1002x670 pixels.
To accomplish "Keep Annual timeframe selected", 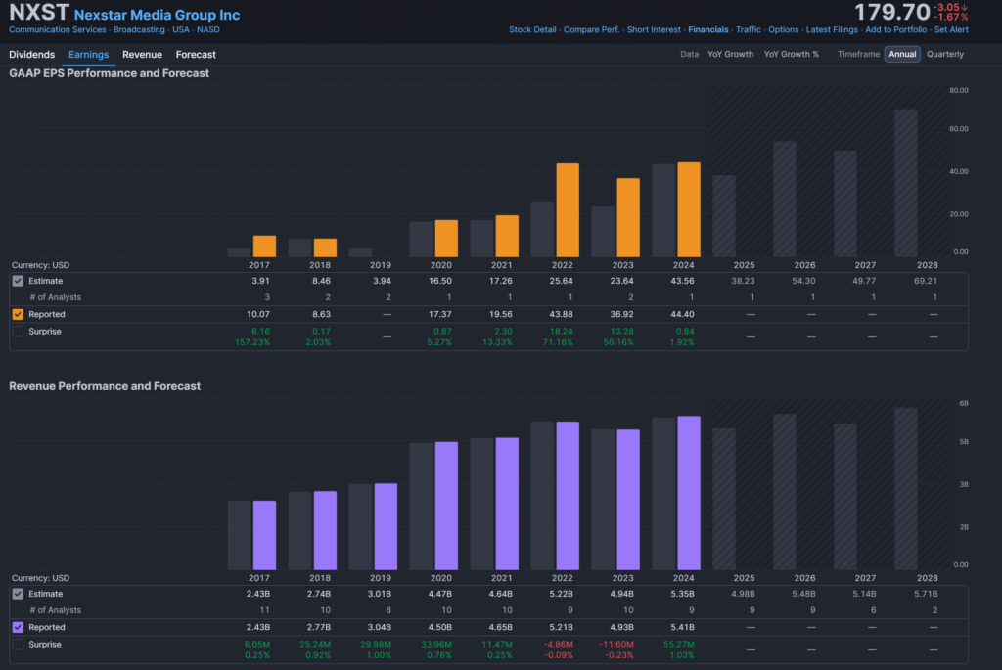I will click(x=901, y=54).
